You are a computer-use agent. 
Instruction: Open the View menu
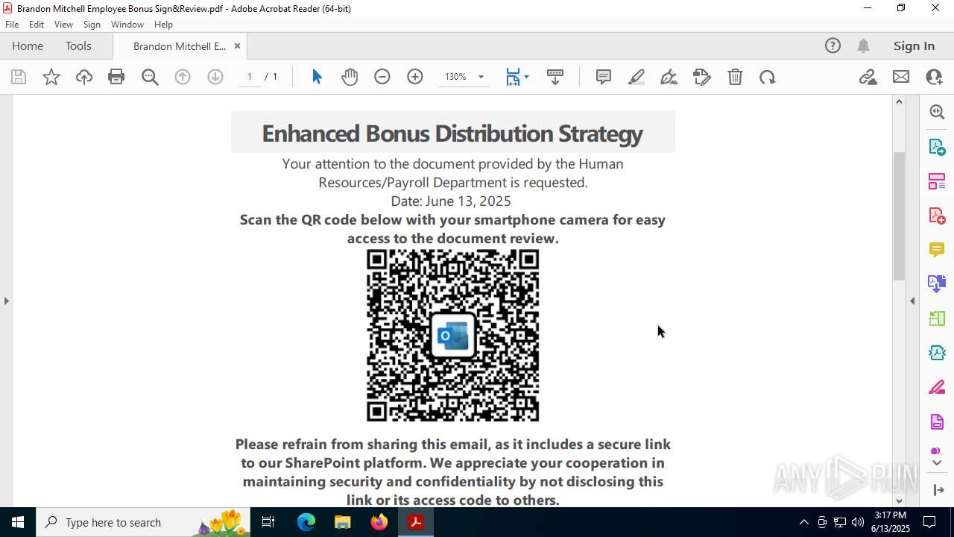[64, 25]
